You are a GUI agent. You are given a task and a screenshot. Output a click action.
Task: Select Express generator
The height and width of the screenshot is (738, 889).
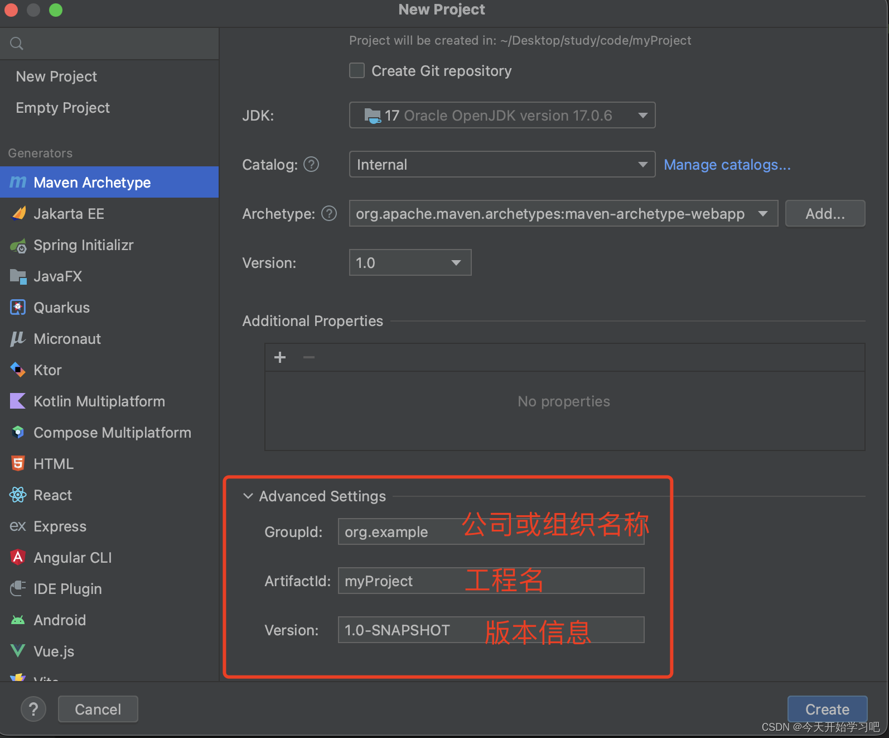tap(109, 526)
